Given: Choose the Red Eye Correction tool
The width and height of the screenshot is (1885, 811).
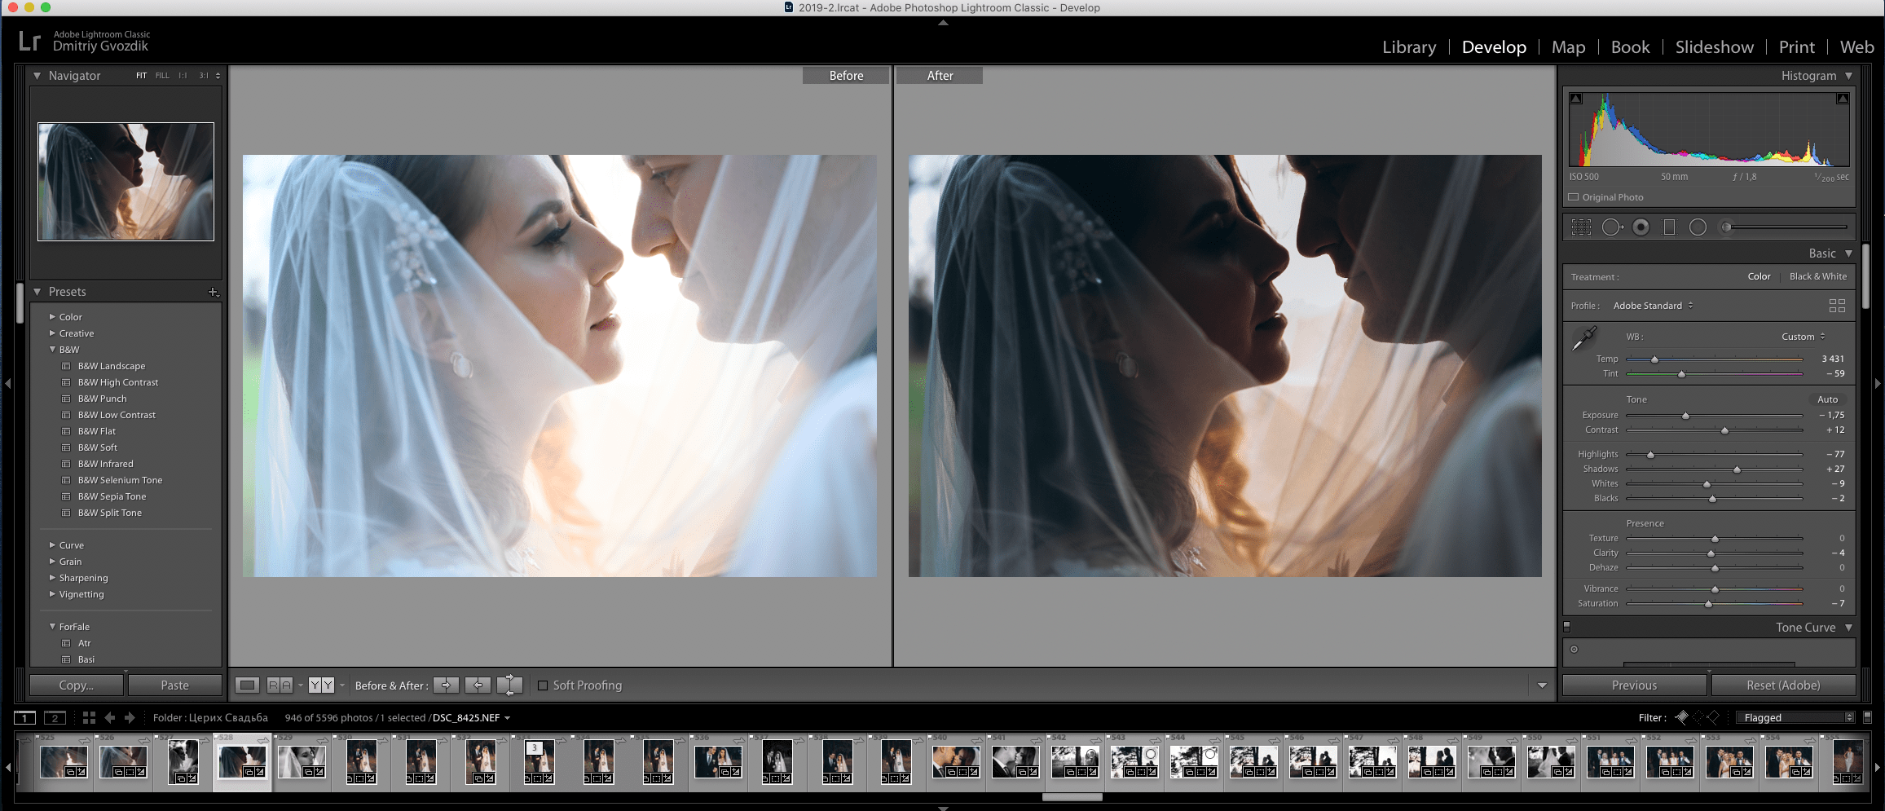Looking at the screenshot, I should click(x=1641, y=227).
